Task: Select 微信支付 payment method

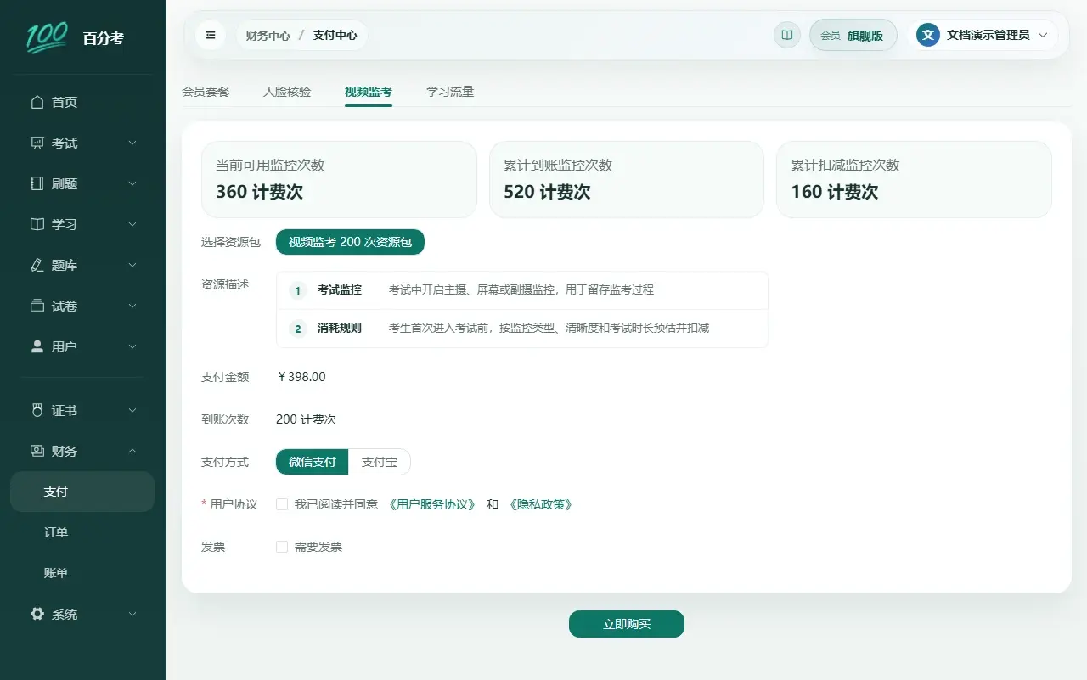Action: (313, 462)
